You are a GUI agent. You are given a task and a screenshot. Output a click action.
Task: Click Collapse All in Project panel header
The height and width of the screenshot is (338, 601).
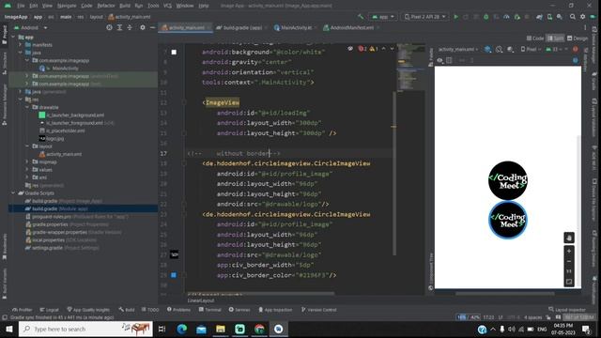tap(130, 27)
